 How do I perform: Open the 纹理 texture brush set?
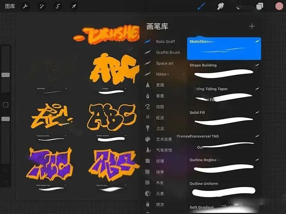click(x=160, y=161)
